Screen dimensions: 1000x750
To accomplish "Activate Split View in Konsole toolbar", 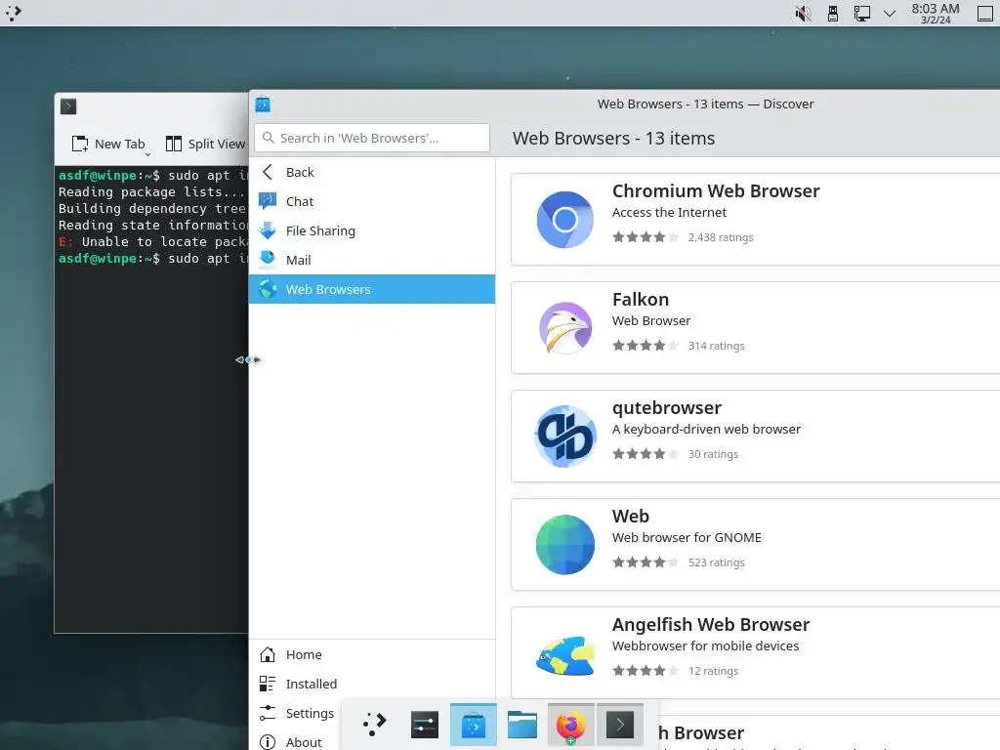I will coord(205,144).
